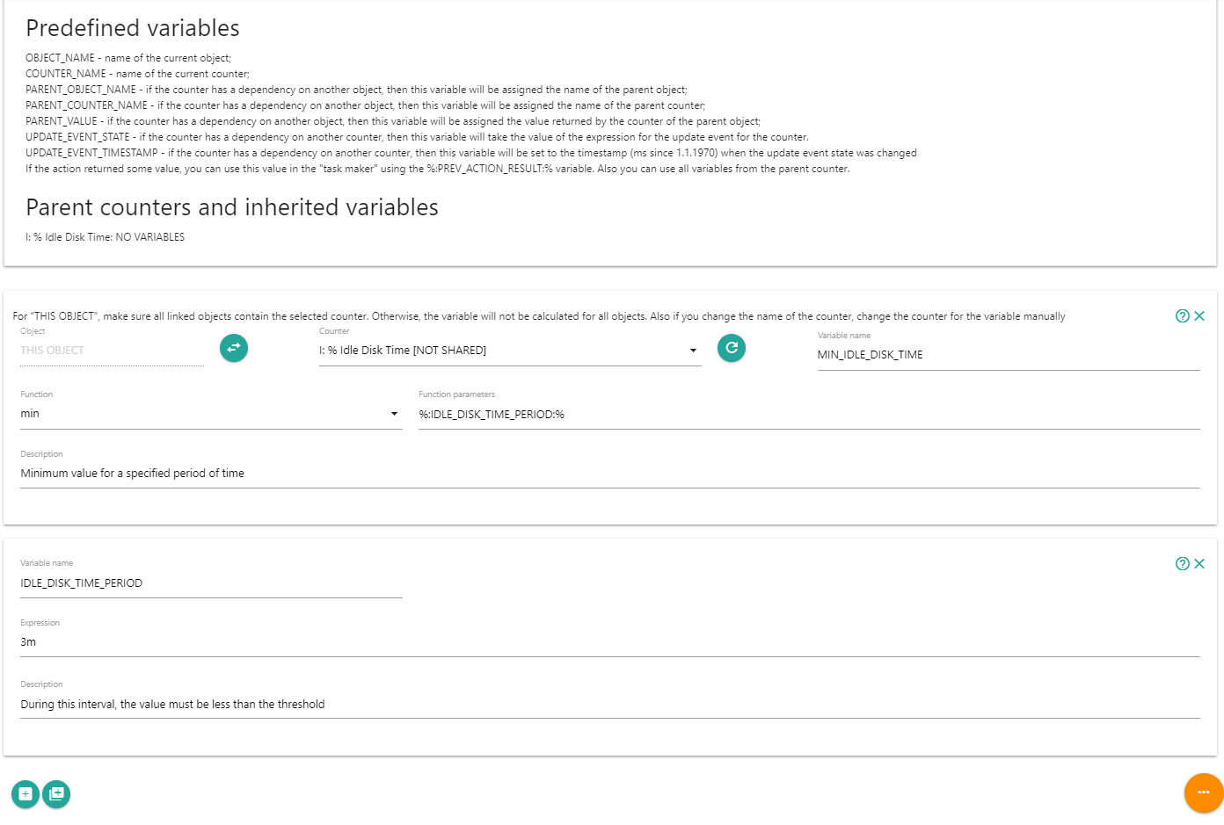Click the swap object button next to THIS OBJECT
1224x825 pixels.
point(233,348)
